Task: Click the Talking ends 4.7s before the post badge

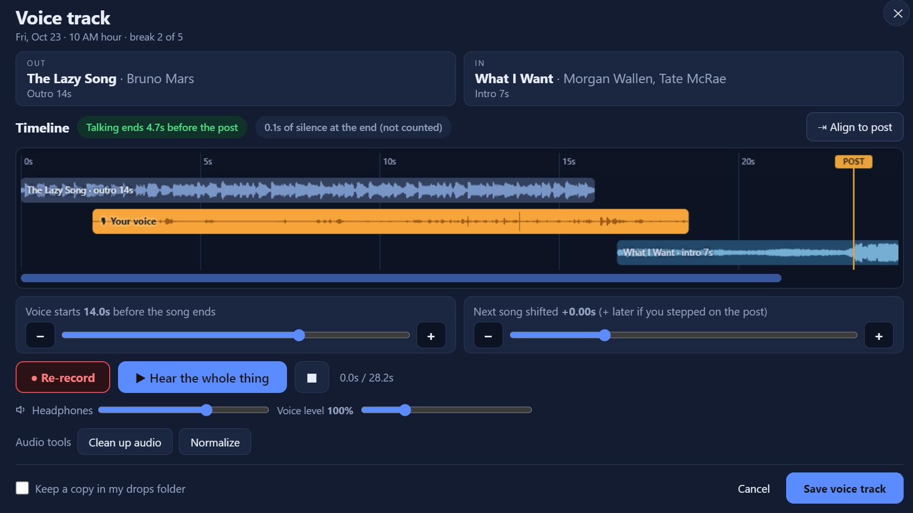Action: [162, 127]
